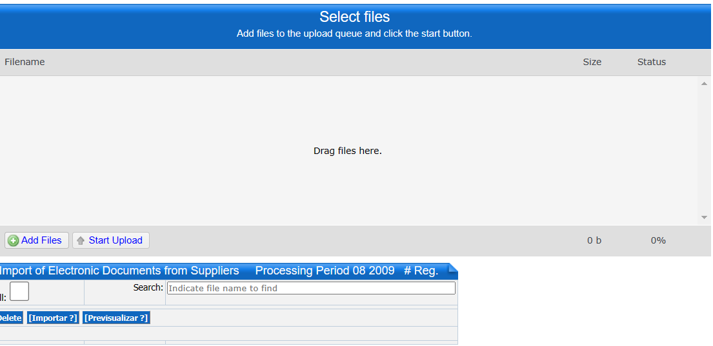The image size is (713, 346).
Task: Click the file queue vertical scrollbar track
Action: click(x=704, y=151)
